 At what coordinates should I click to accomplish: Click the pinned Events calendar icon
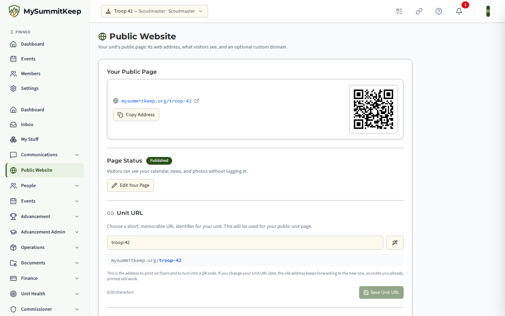coord(13,59)
